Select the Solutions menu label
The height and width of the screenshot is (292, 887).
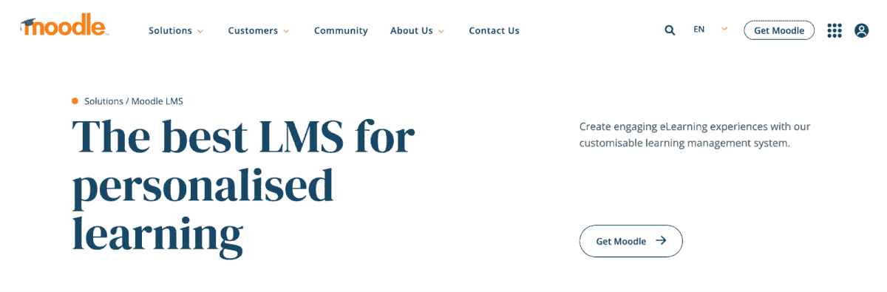(x=170, y=30)
